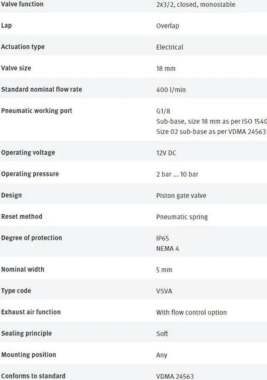Select the "Piston gate valve" design value
The width and height of the screenshot is (267, 380).
[181, 195]
